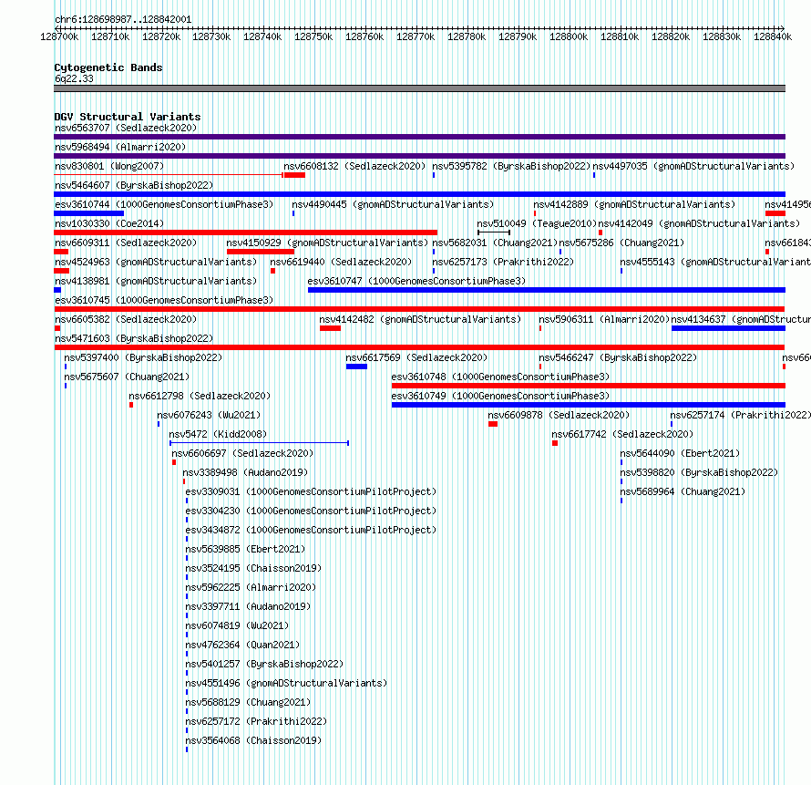Select nsv3564068 (Chaisson2019) label

point(253,740)
